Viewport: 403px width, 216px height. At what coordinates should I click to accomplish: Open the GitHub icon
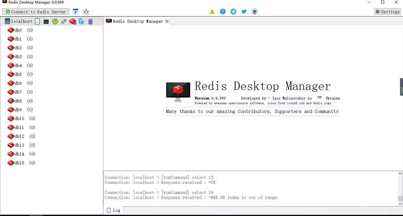[x=255, y=12]
